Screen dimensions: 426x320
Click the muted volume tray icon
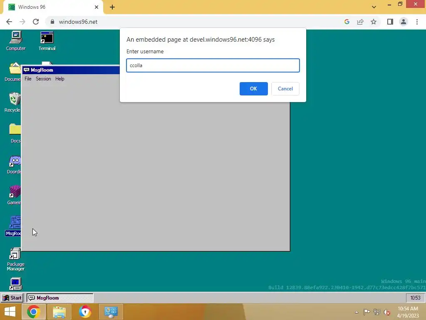tap(386, 312)
